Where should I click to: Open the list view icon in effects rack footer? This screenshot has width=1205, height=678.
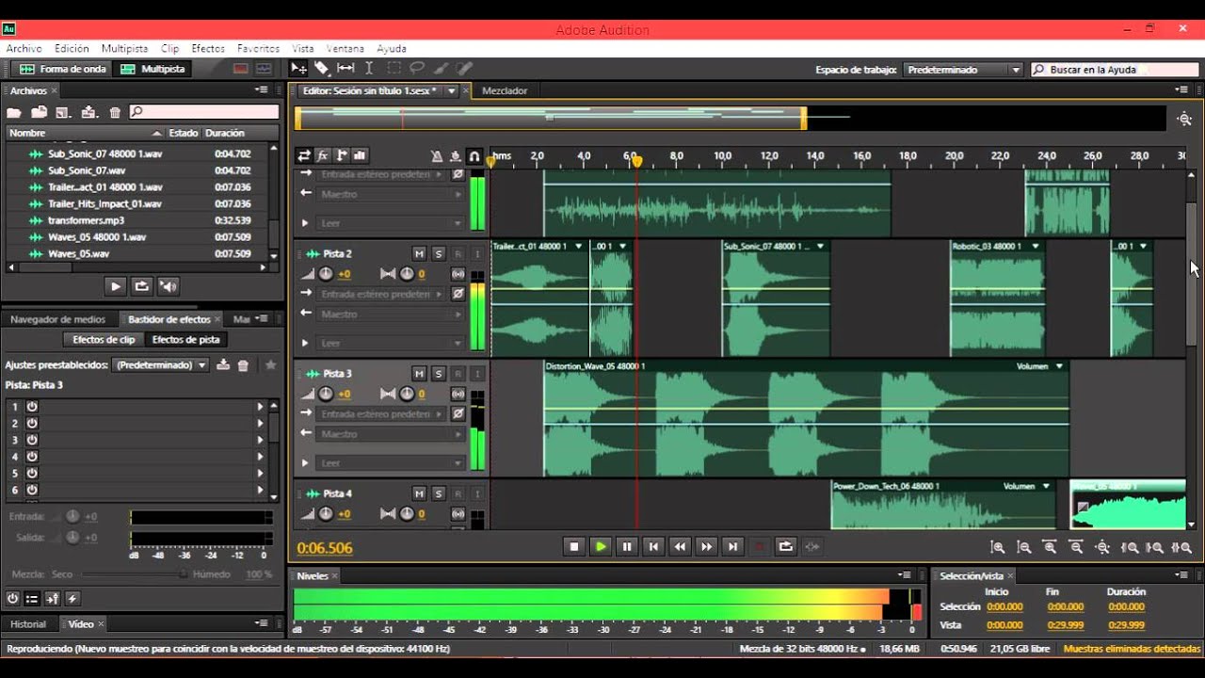(x=32, y=598)
